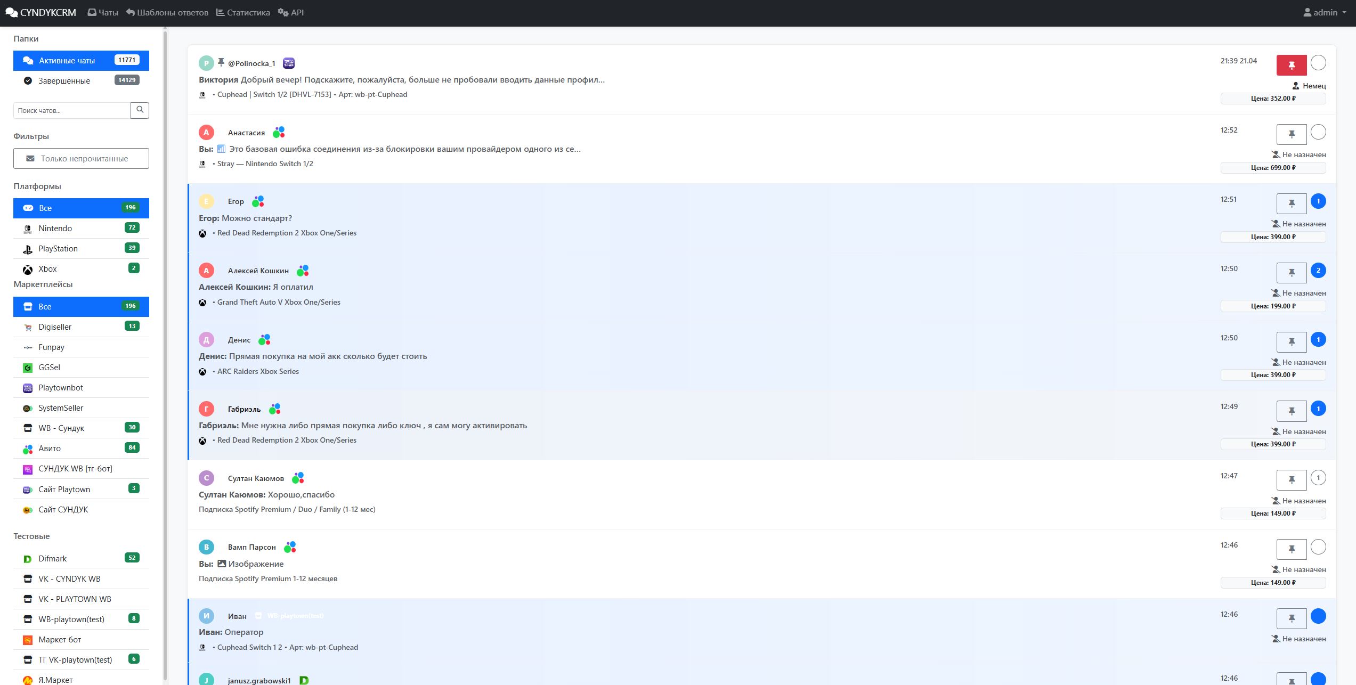1356x685 pixels.
Task: Pin the Вамп Парсон chat
Action: (x=1292, y=549)
